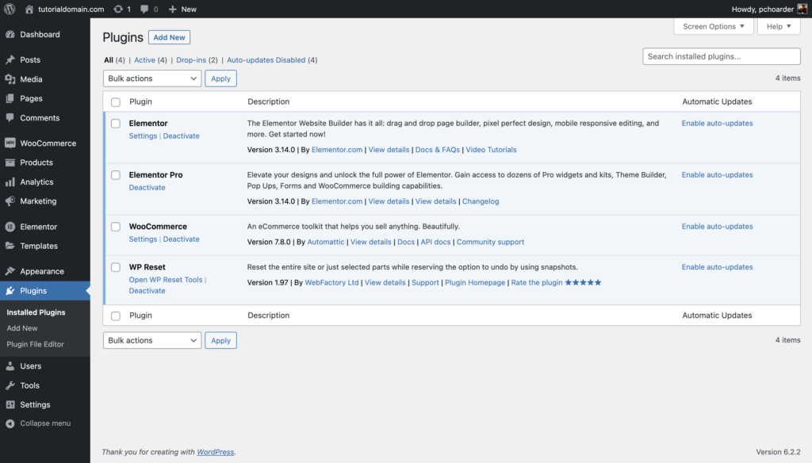This screenshot has height=463, width=812.
Task: Click the star rating for WP Reset
Action: pos(583,282)
